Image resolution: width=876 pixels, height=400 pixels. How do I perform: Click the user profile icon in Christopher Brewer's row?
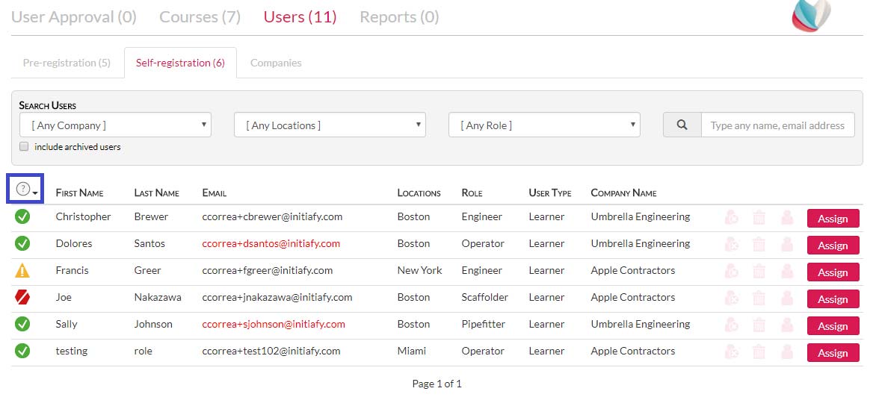(x=787, y=218)
